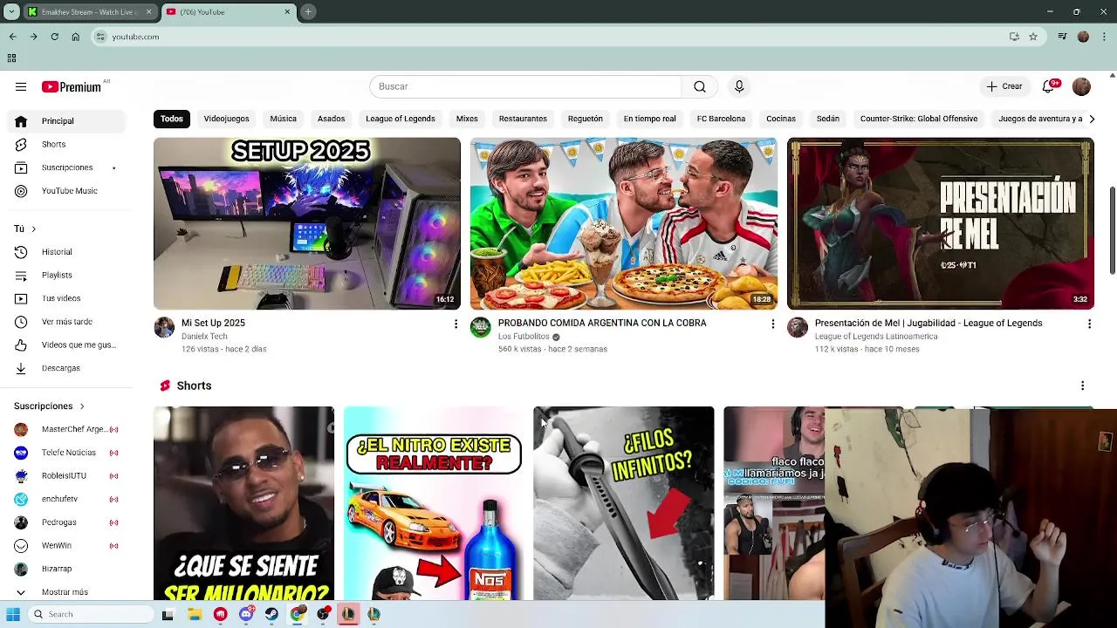Open a new browser tab
The height and width of the screenshot is (628, 1117).
308,11
